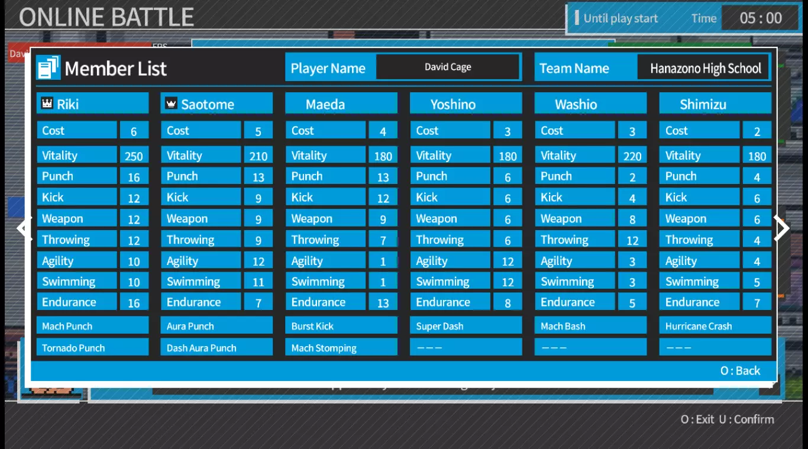Click O : Exit at the bottom
This screenshot has width=808, height=449.
[x=697, y=419]
